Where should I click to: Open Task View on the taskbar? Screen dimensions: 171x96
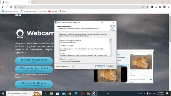tap(45, 94)
